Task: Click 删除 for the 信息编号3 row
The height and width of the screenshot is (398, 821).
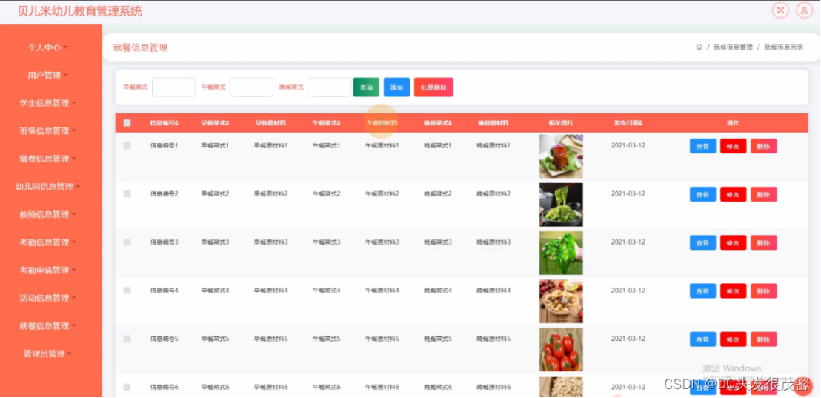Action: 764,242
